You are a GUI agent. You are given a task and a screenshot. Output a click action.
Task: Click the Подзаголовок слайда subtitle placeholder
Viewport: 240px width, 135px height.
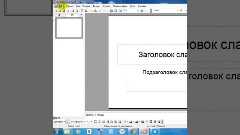pos(157,80)
